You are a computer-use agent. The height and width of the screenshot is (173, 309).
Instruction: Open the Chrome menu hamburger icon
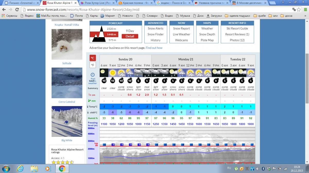click(305, 9)
